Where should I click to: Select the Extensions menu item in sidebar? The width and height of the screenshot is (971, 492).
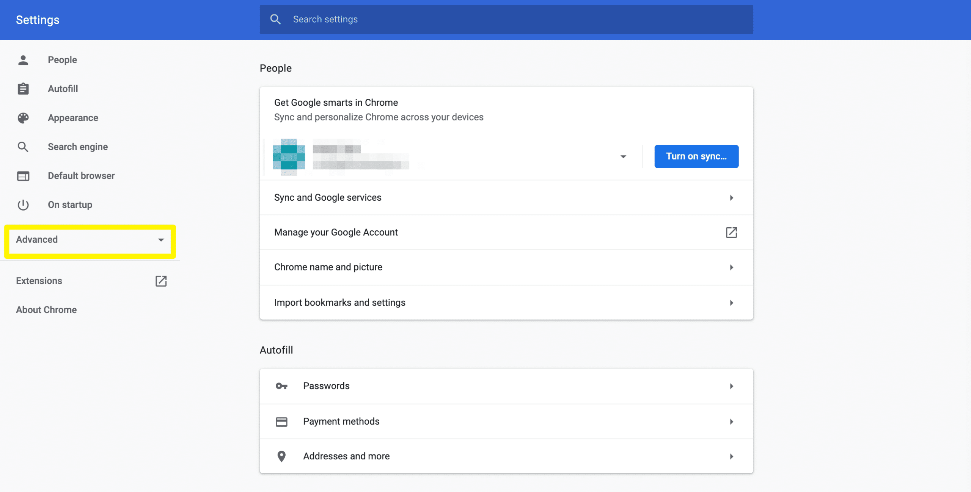[39, 280]
